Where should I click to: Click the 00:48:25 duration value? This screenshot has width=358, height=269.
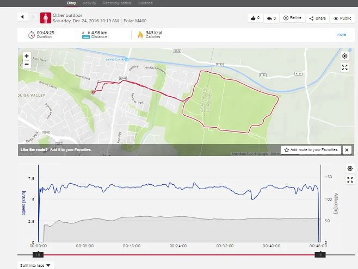point(46,33)
